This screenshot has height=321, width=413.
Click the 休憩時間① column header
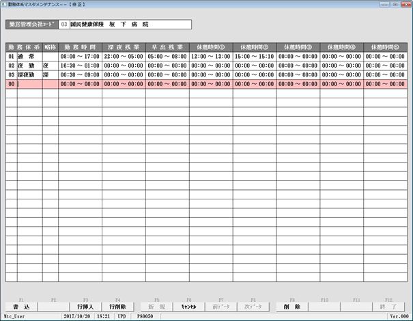[211, 47]
